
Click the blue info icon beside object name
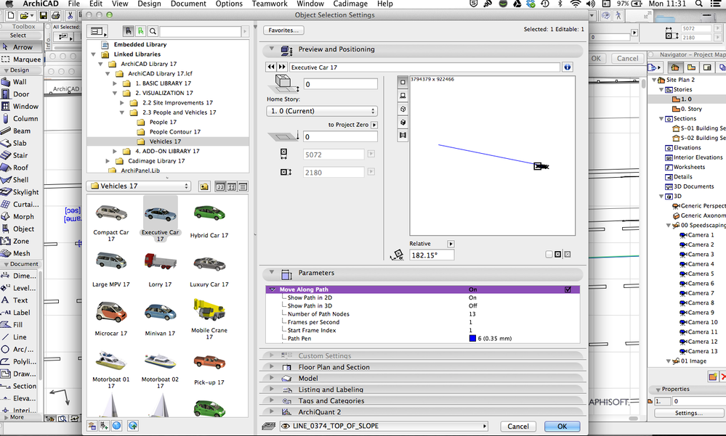coord(568,67)
